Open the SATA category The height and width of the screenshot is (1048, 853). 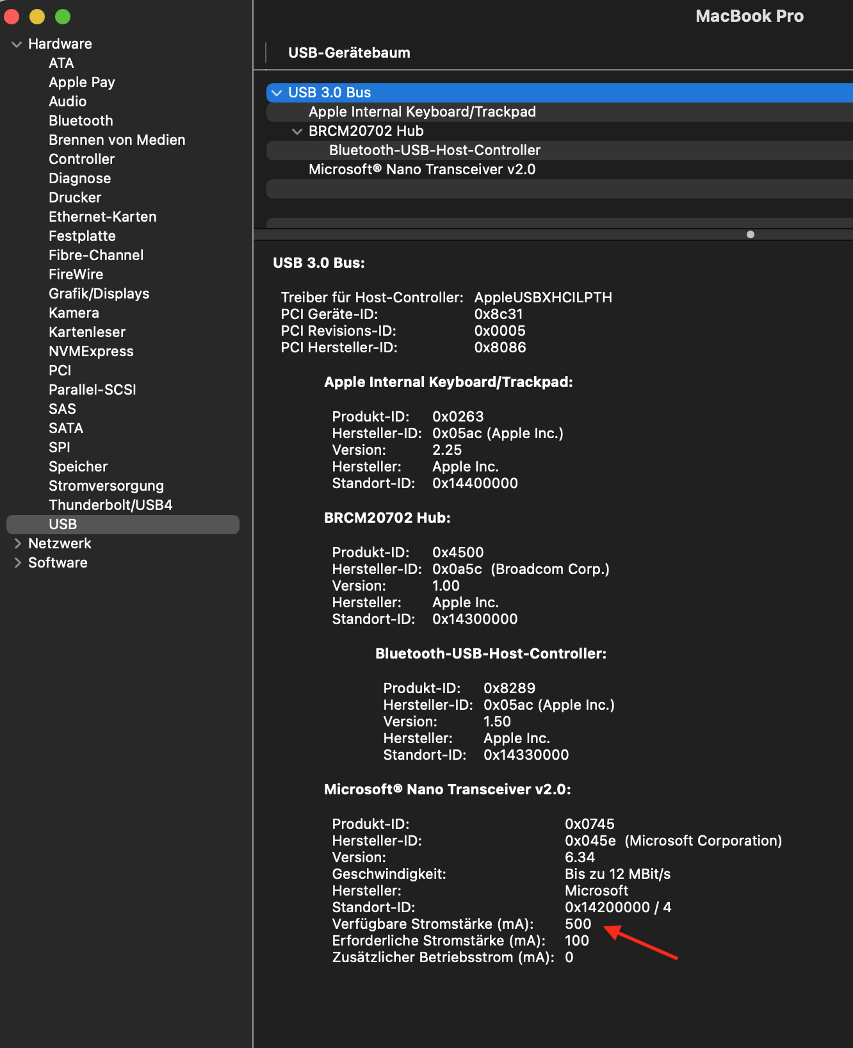click(x=66, y=429)
